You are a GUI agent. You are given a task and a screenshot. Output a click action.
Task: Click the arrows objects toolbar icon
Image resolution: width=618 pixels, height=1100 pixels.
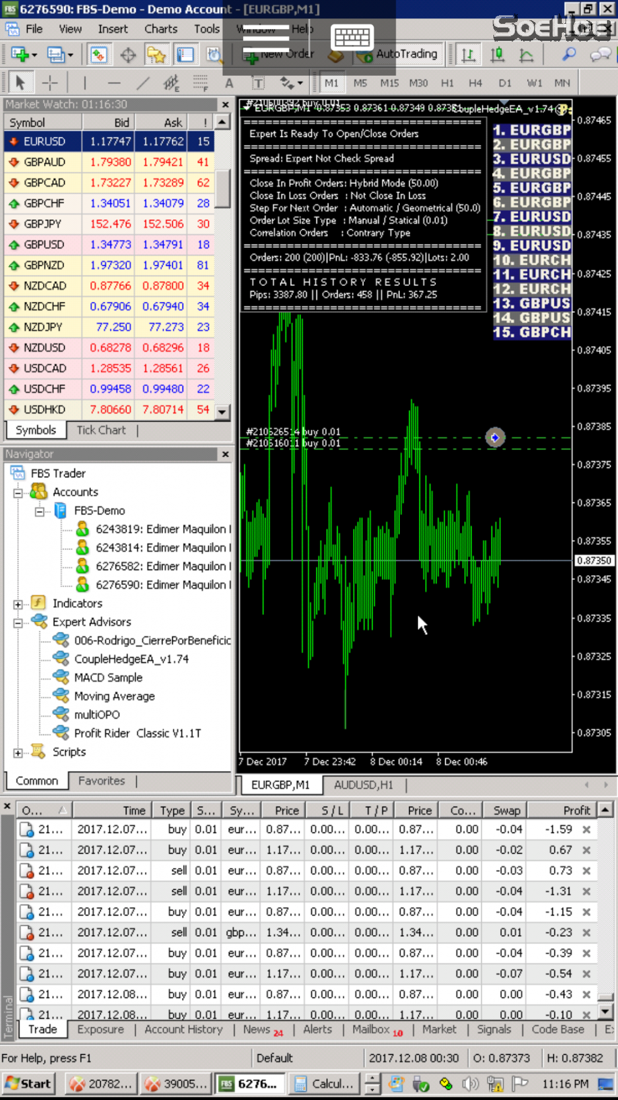[286, 82]
